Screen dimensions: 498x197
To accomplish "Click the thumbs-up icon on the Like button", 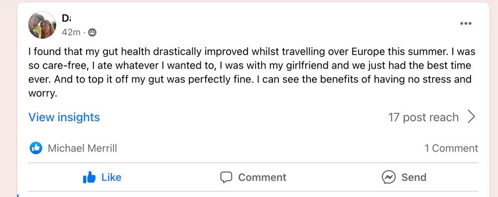I will (x=89, y=177).
